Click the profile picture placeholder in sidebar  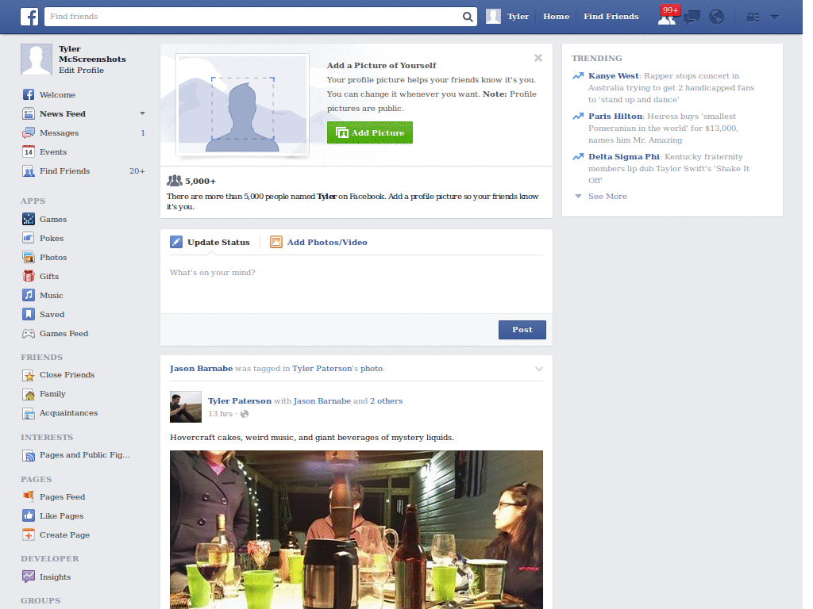(37, 59)
